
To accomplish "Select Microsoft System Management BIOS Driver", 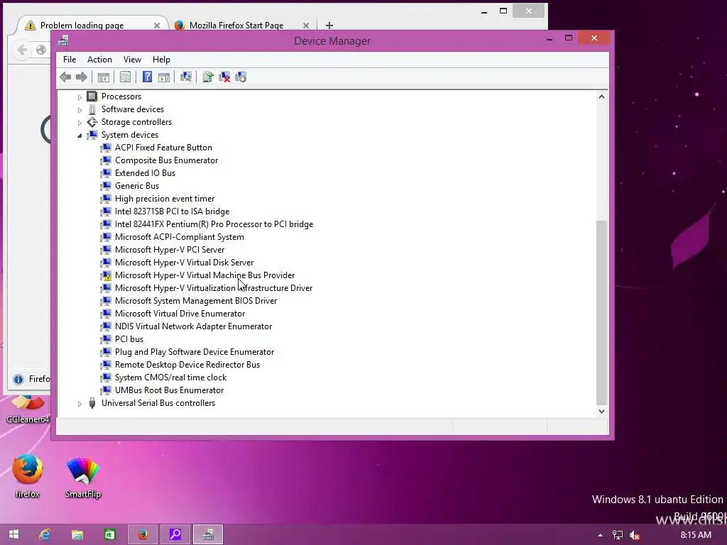I will coord(196,301).
